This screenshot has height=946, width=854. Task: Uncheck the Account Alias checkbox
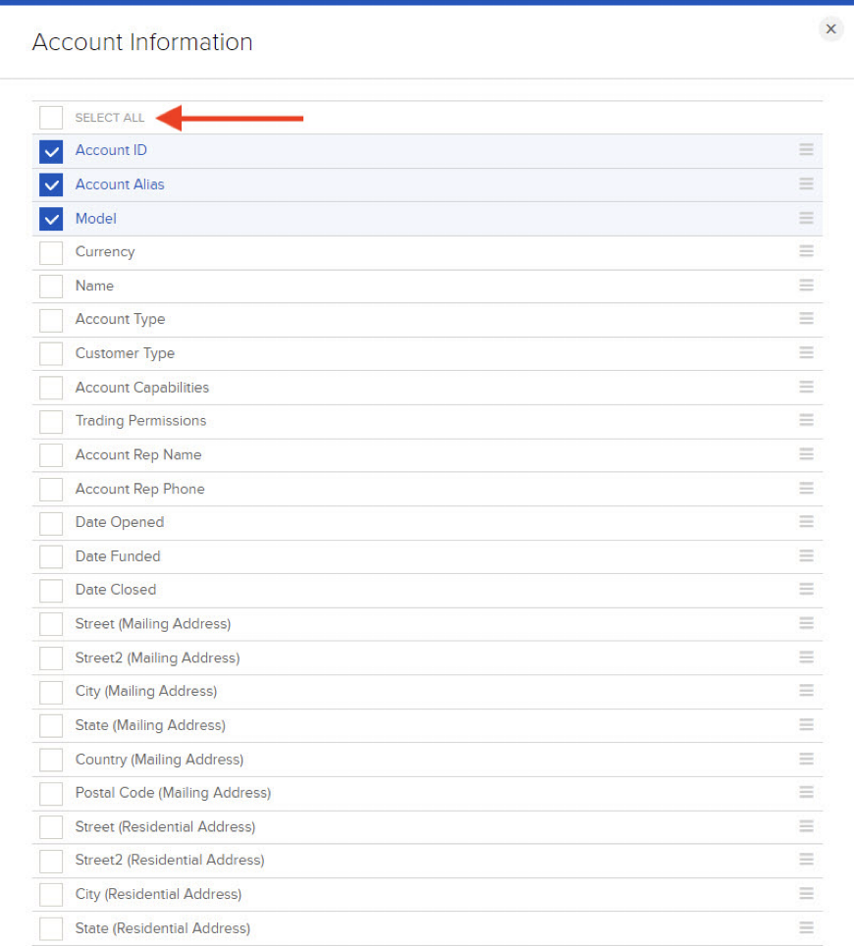(x=51, y=184)
